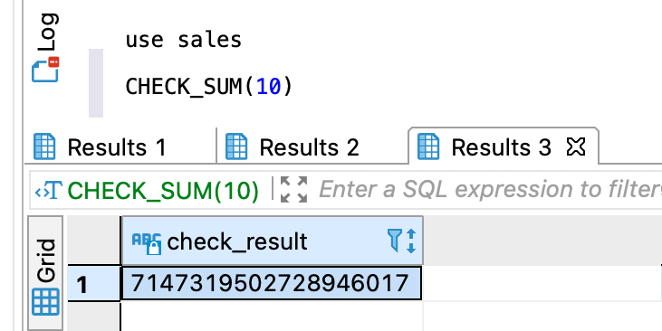Image resolution: width=662 pixels, height=331 pixels.
Task: Open the check_result column filter funnel
Action: click(x=394, y=241)
